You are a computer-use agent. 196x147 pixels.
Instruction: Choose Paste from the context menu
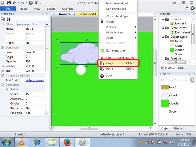coord(118,69)
